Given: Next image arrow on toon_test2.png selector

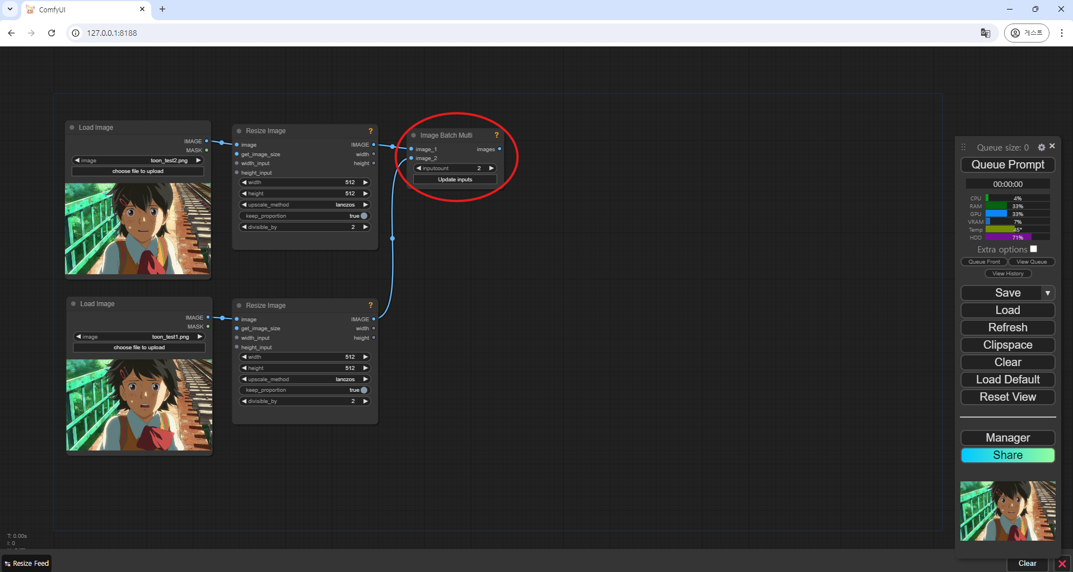Looking at the screenshot, I should click(x=198, y=161).
